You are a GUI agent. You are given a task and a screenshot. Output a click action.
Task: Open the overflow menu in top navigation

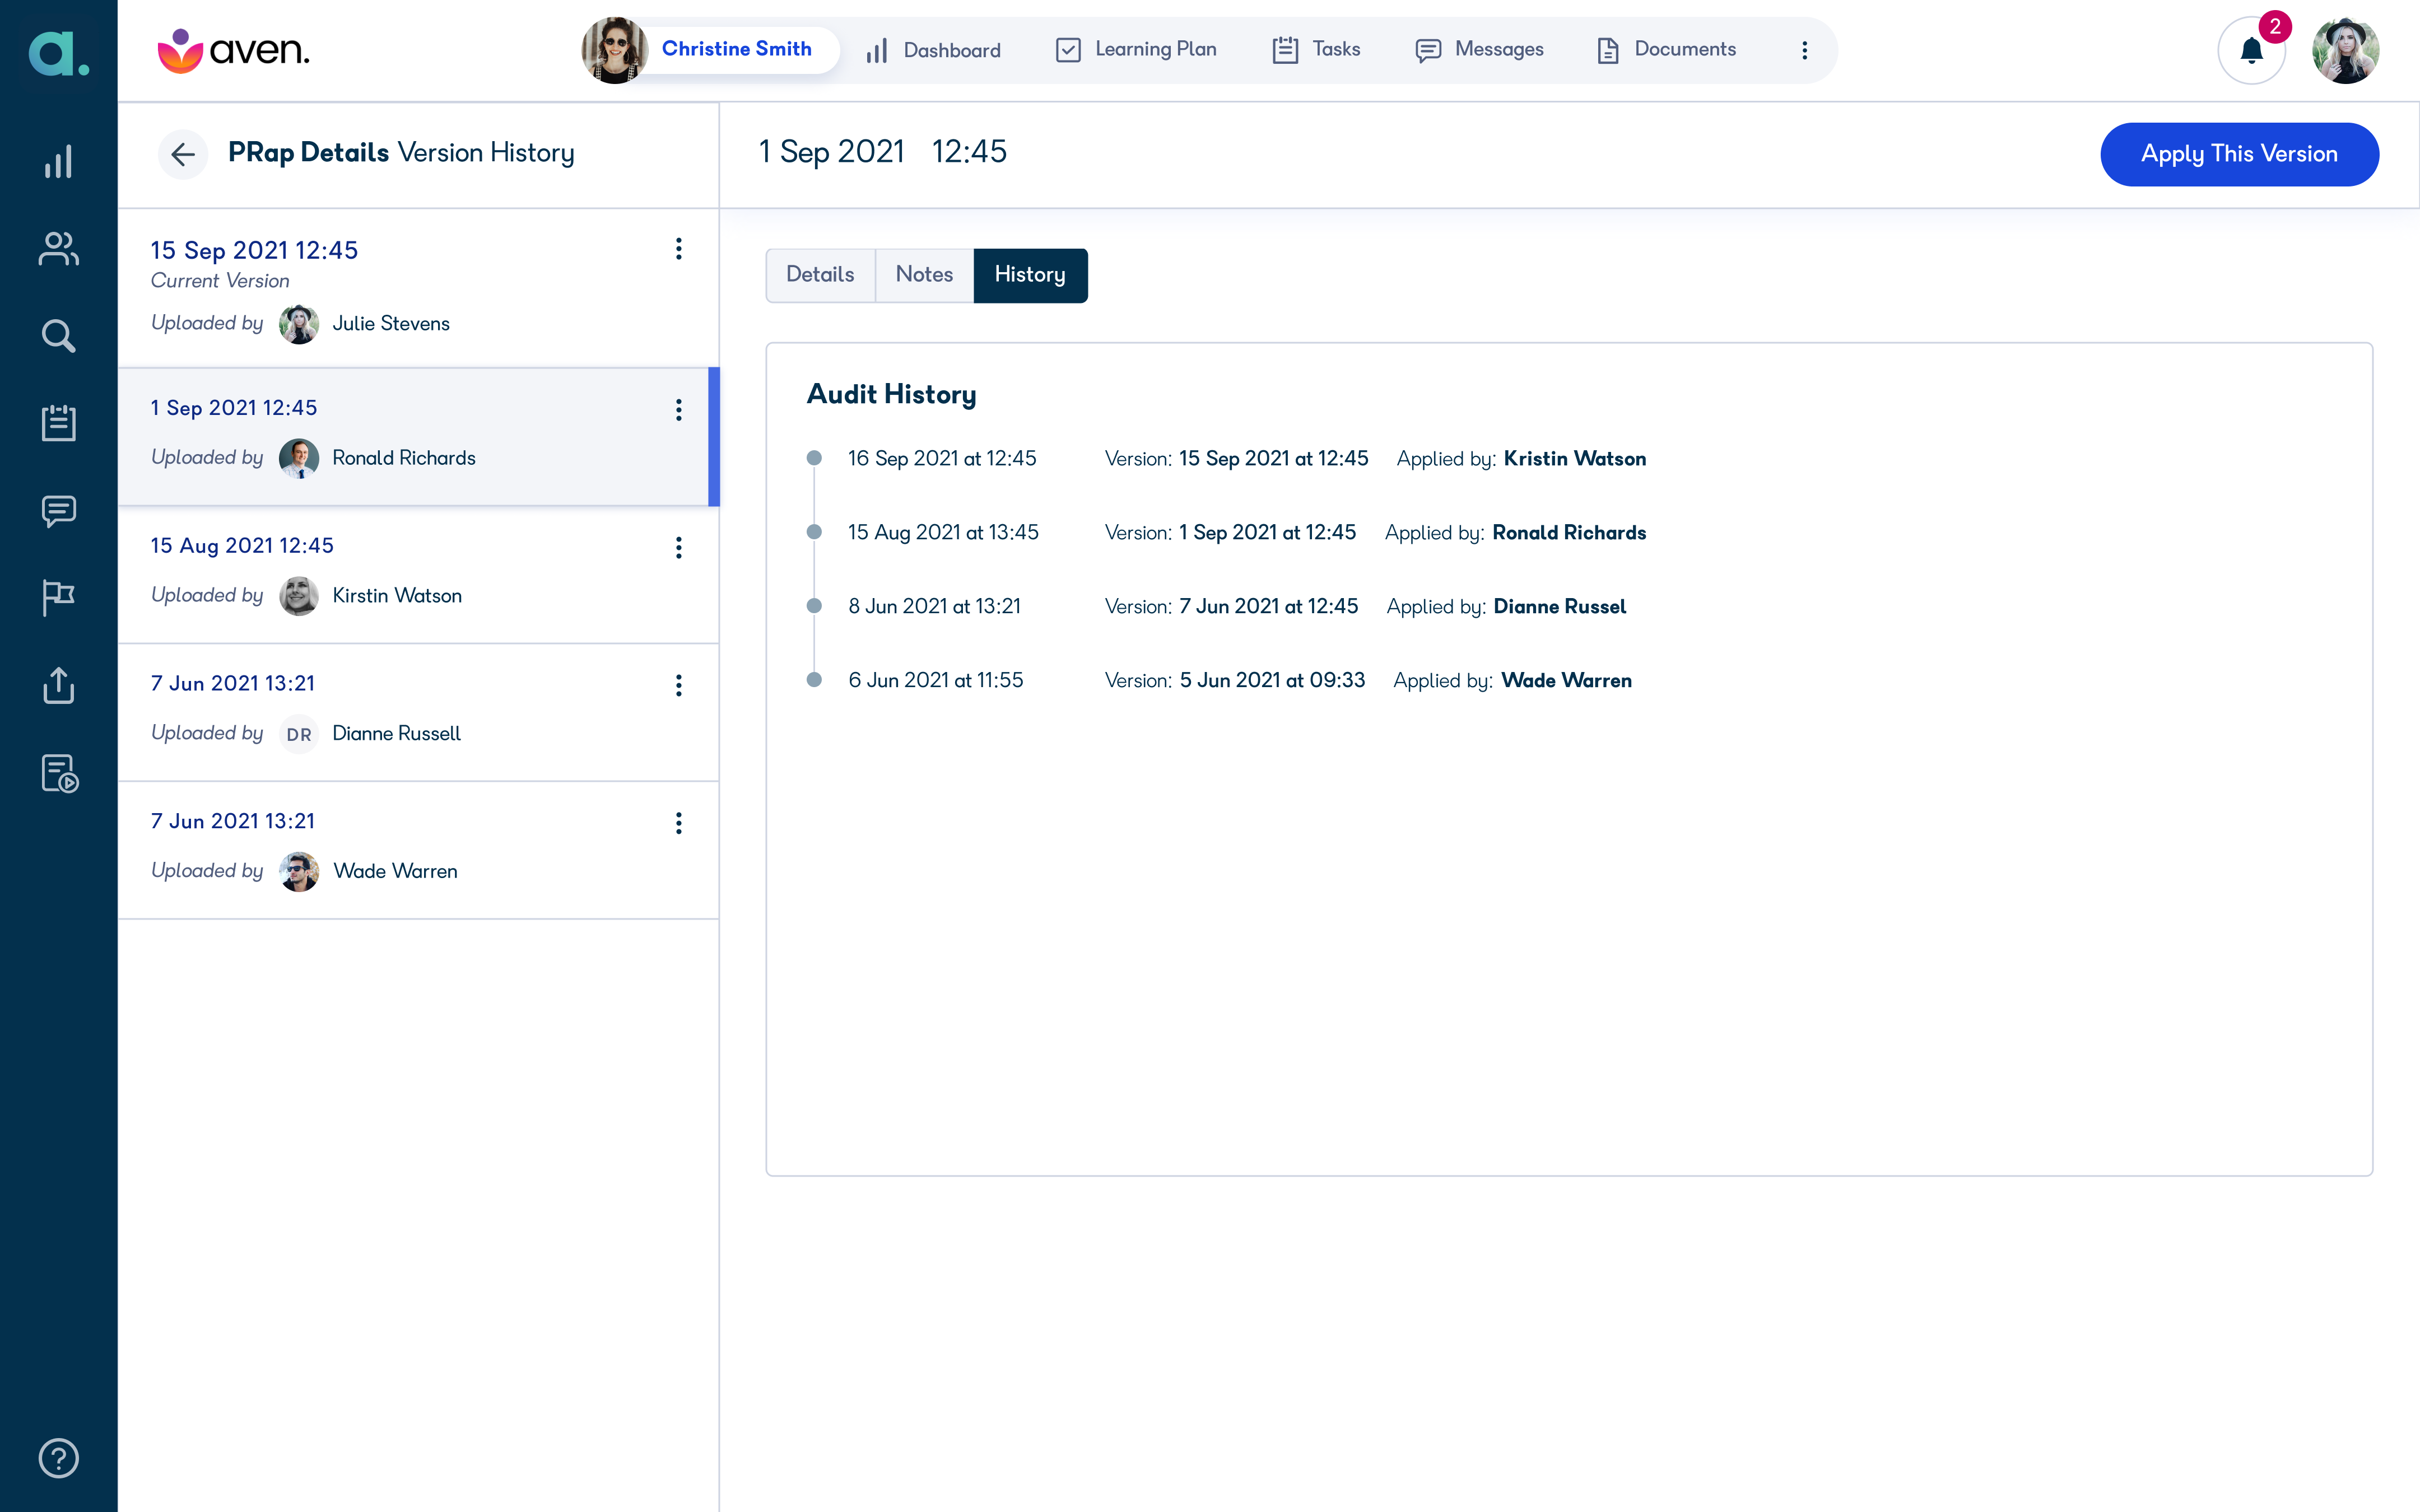1805,50
